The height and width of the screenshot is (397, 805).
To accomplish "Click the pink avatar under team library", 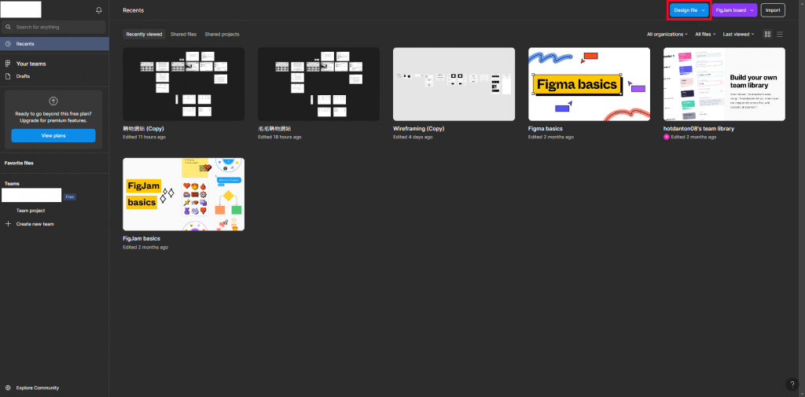I will click(x=667, y=137).
